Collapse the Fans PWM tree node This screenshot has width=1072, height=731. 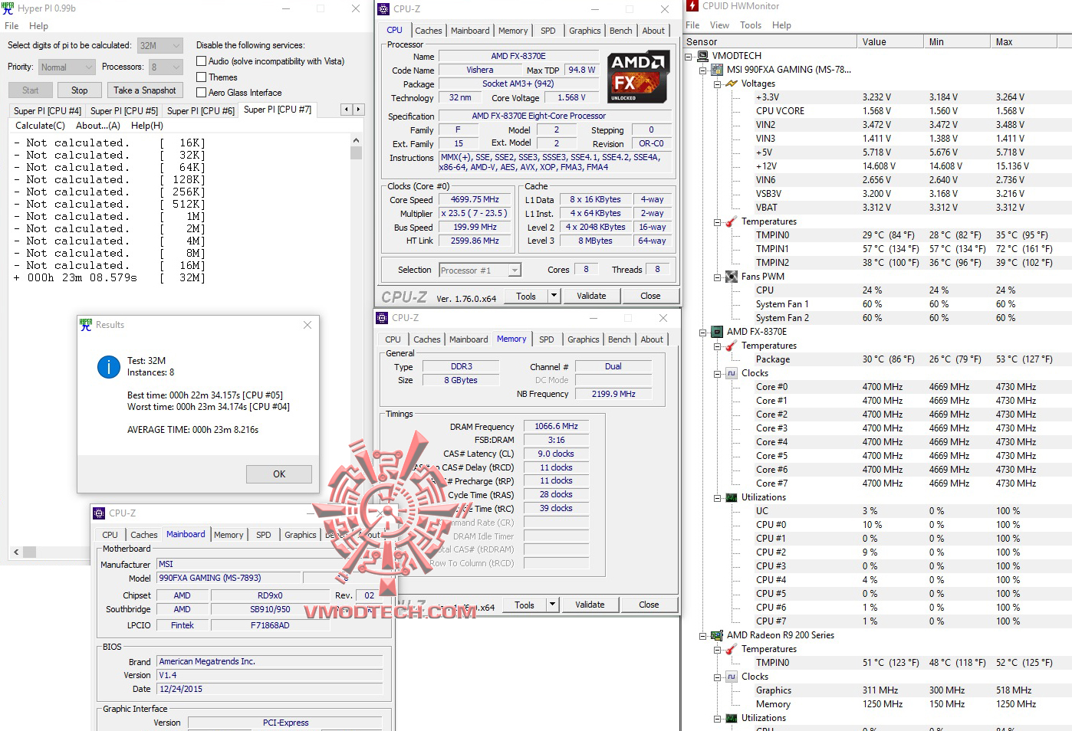[718, 277]
